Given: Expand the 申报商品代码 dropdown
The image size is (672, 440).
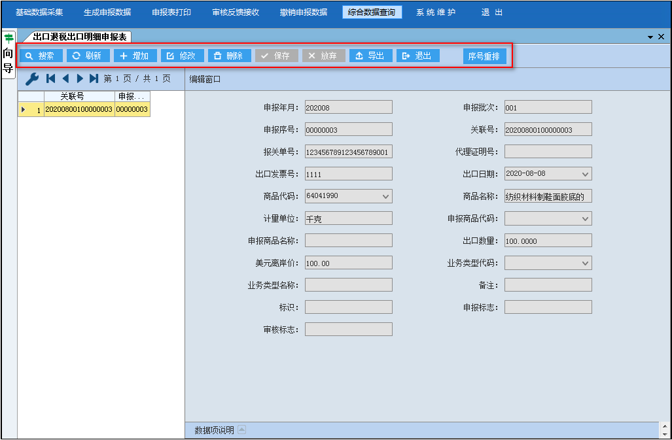Looking at the screenshot, I should pos(586,218).
